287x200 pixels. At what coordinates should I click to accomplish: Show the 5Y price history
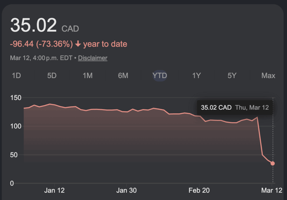click(x=232, y=75)
